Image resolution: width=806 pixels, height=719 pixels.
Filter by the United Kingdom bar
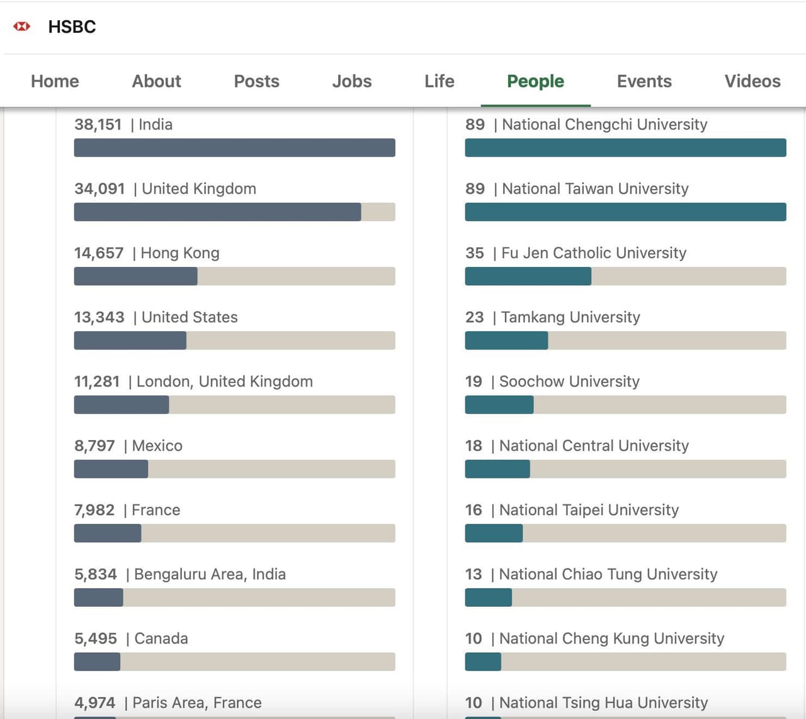pos(234,212)
